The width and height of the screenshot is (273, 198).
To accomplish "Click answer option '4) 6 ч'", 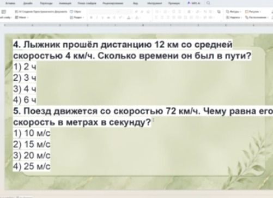I will [25, 100].
